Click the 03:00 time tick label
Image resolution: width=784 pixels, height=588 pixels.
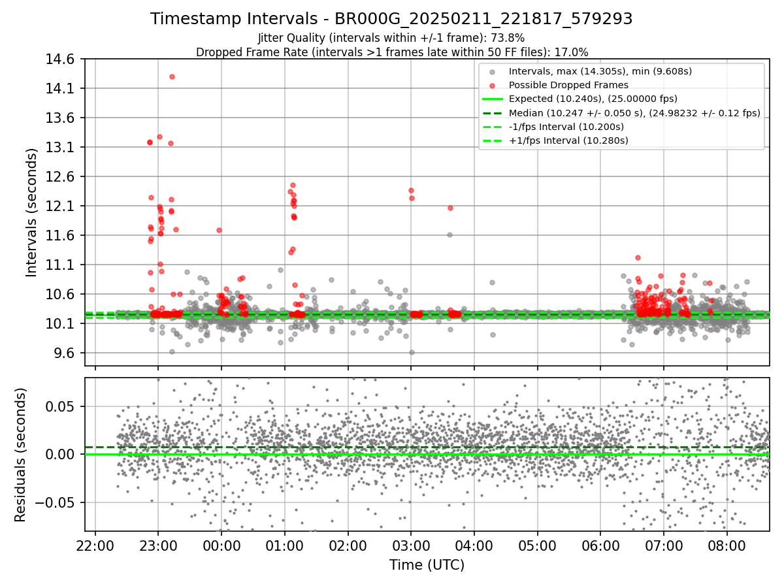pos(411,546)
